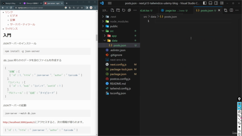Open the localhost:3000/posts/1 link

[19, 122]
